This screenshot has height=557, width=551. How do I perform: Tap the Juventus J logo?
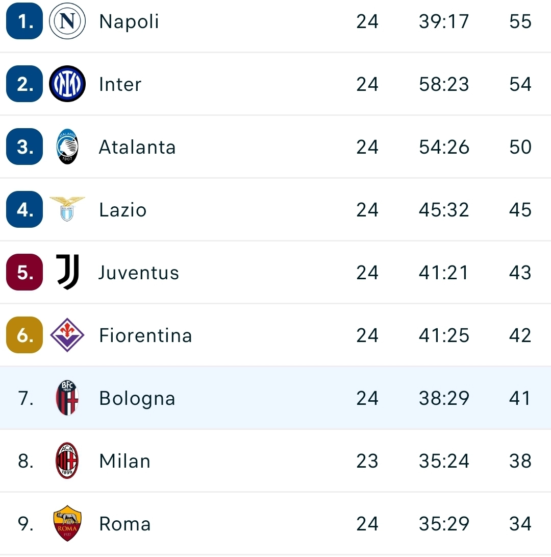[68, 272]
